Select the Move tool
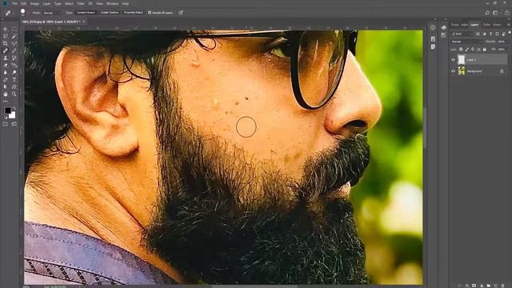Image resolution: width=512 pixels, height=288 pixels. (x=6, y=29)
